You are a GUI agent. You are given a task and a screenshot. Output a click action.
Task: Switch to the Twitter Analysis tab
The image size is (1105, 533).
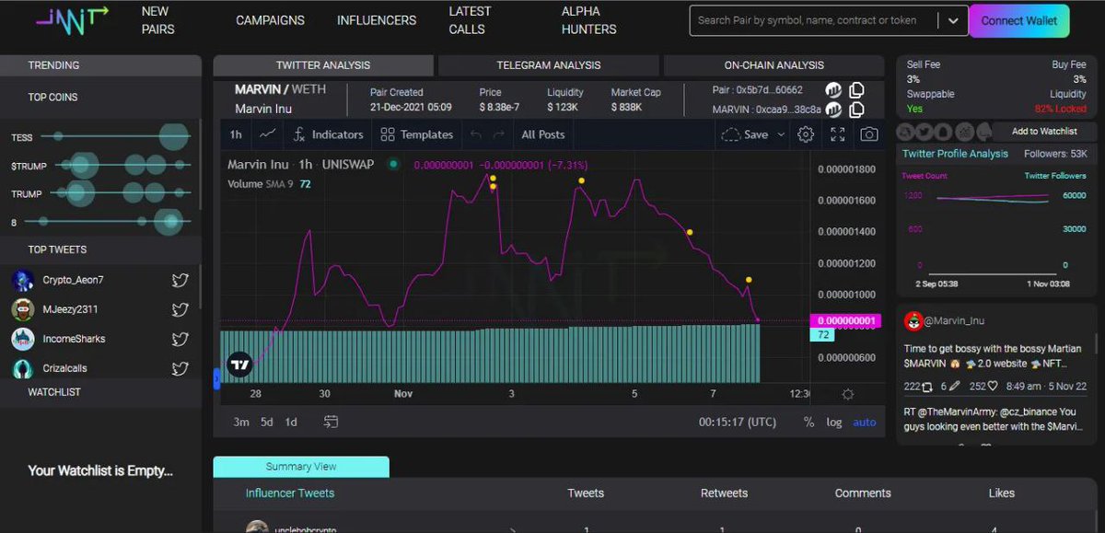click(323, 65)
